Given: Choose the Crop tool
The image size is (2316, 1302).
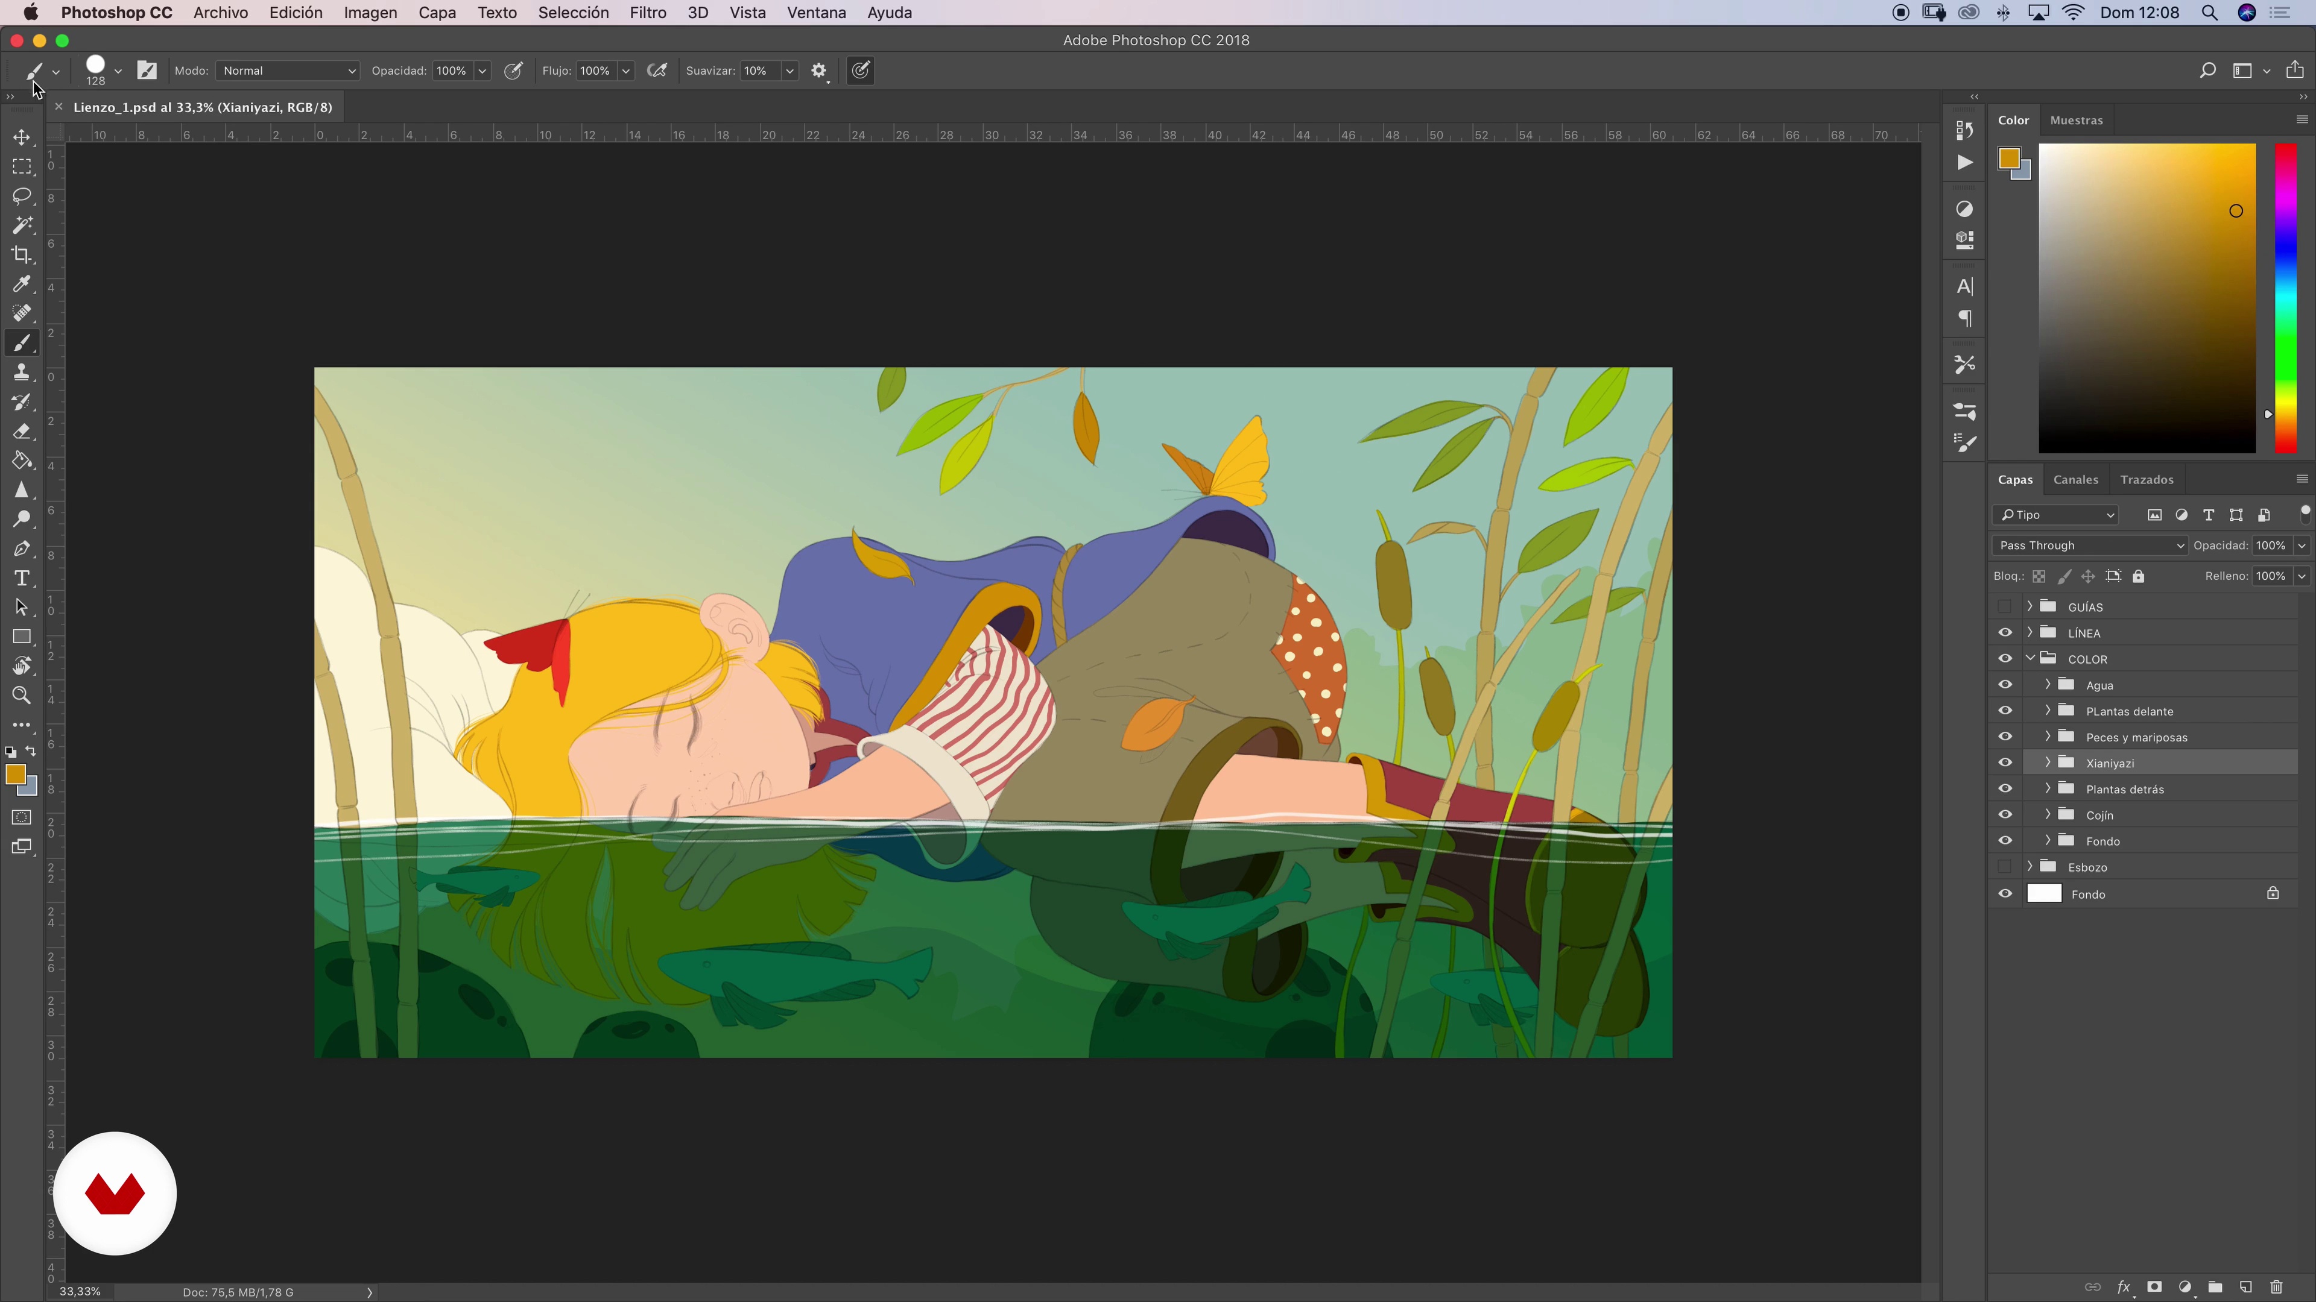Looking at the screenshot, I should tap(22, 255).
